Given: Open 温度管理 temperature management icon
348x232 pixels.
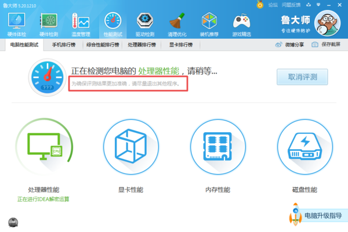Looking at the screenshot, I should [x=81, y=23].
